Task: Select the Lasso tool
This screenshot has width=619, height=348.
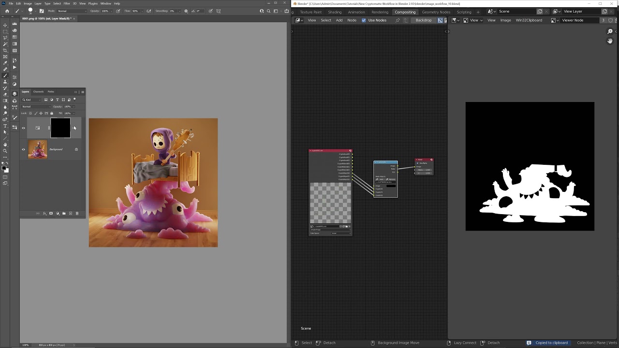Action: [x=5, y=38]
